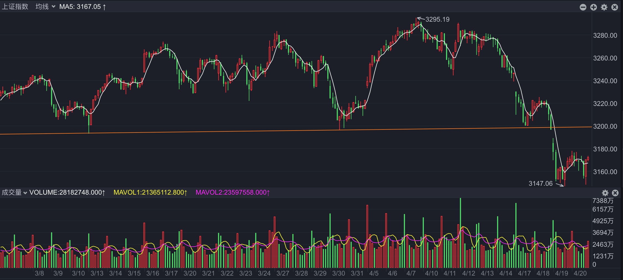Click the 3200.00 price axis label
The width and height of the screenshot is (623, 280).
point(605,126)
